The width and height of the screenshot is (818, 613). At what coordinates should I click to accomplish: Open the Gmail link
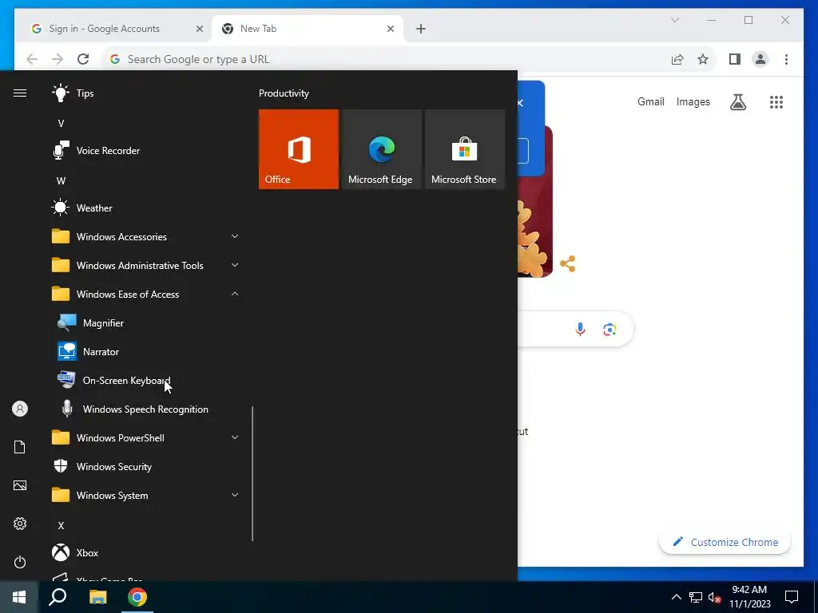coord(650,101)
